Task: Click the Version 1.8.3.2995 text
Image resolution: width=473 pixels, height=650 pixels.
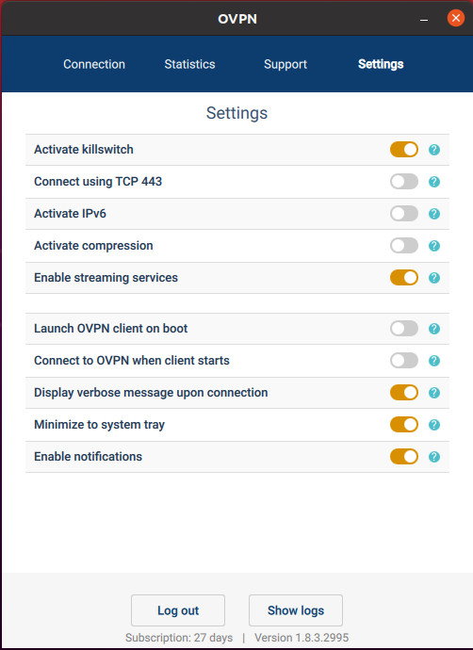Action: [302, 638]
